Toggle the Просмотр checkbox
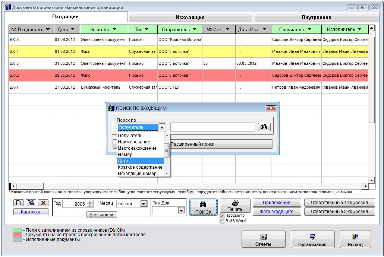 click(x=222, y=215)
